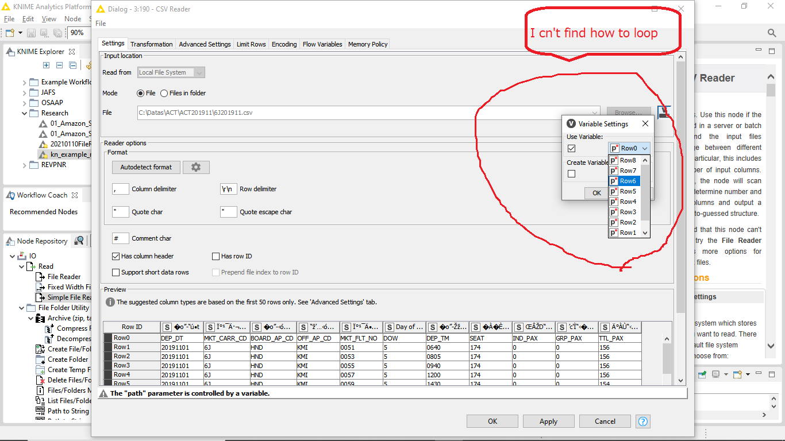The height and width of the screenshot is (441, 785).
Task: Click the dialog's bottom OK button
Action: point(492,421)
